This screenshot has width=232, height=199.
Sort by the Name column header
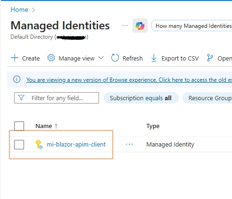(x=44, y=126)
